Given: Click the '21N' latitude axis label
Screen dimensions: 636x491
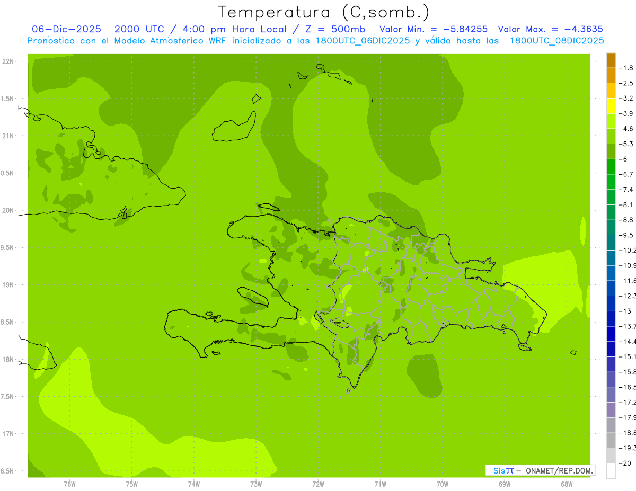Looking at the screenshot, I should pos(8,136).
